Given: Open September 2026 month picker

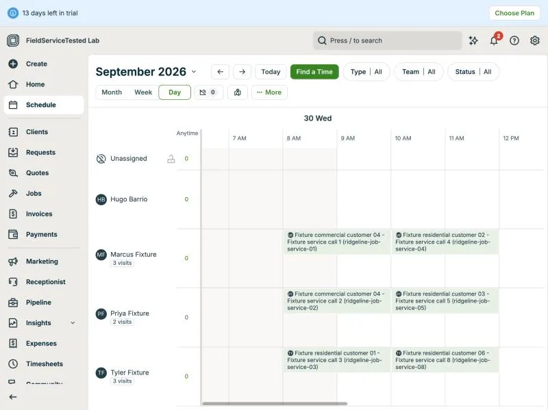Looking at the screenshot, I should 146,72.
